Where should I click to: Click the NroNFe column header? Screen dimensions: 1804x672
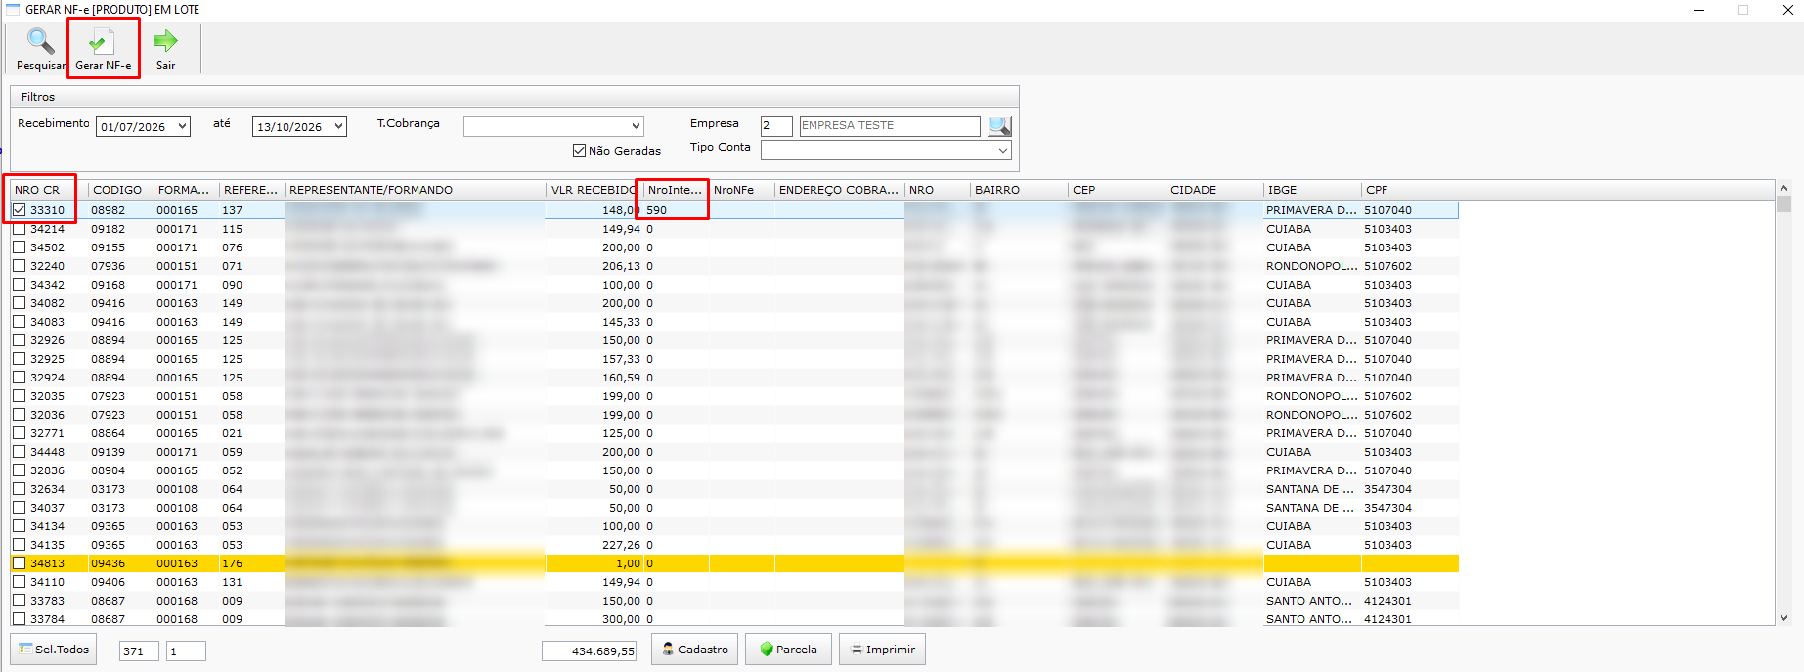(x=742, y=190)
